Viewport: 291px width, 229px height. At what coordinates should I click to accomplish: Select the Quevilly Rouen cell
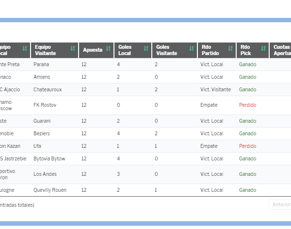click(50, 190)
